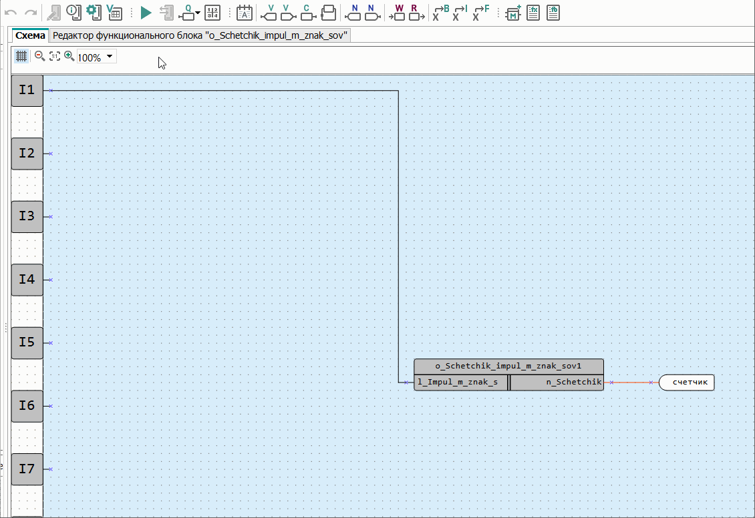Click the zoom out magnifier icon
This screenshot has width=755, height=518.
coord(40,56)
